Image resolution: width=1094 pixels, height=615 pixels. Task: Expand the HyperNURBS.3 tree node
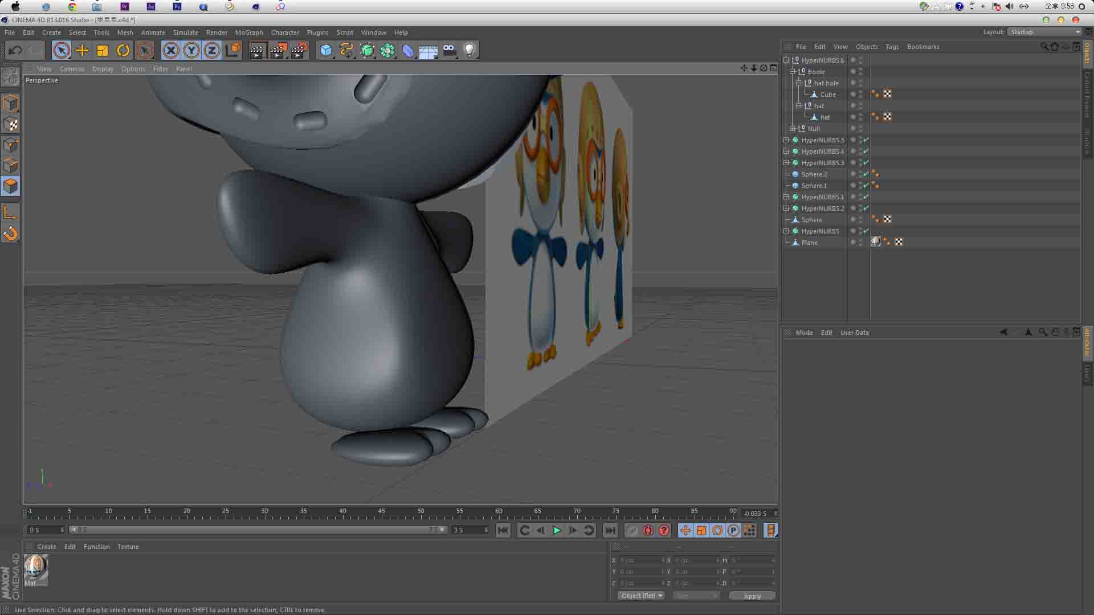click(786, 162)
